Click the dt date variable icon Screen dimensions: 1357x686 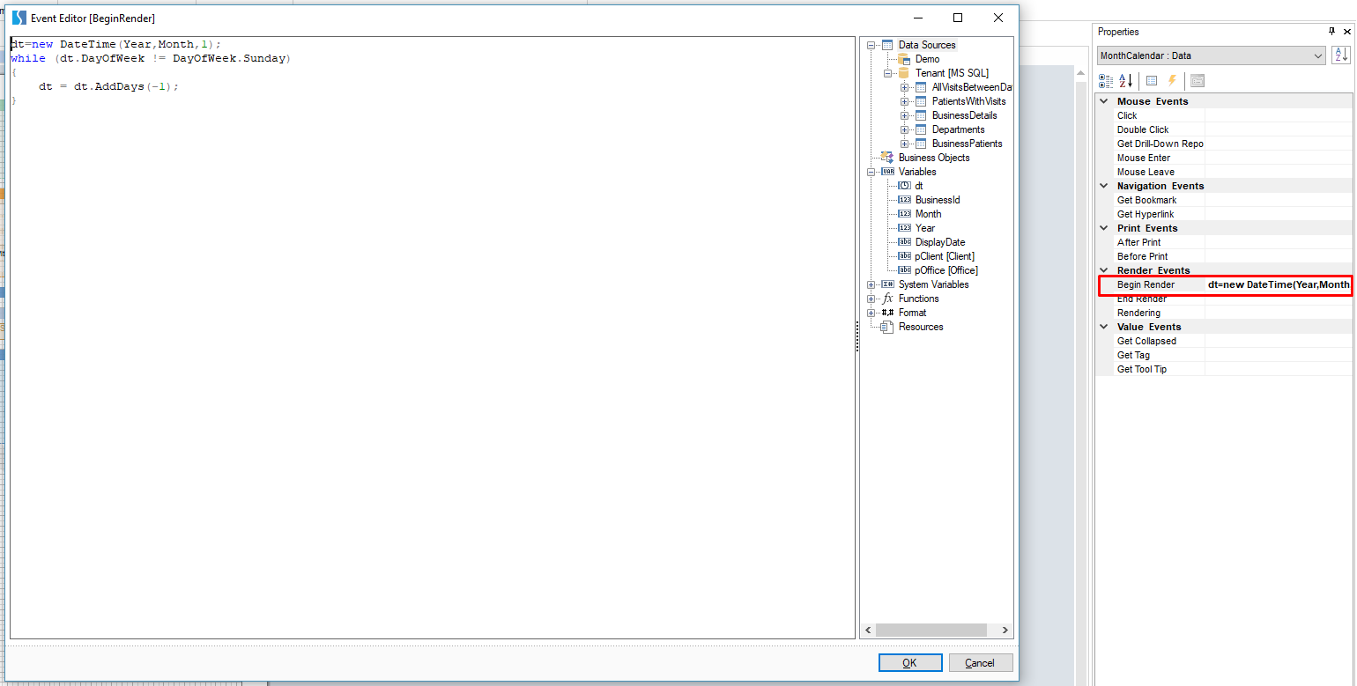pos(904,186)
